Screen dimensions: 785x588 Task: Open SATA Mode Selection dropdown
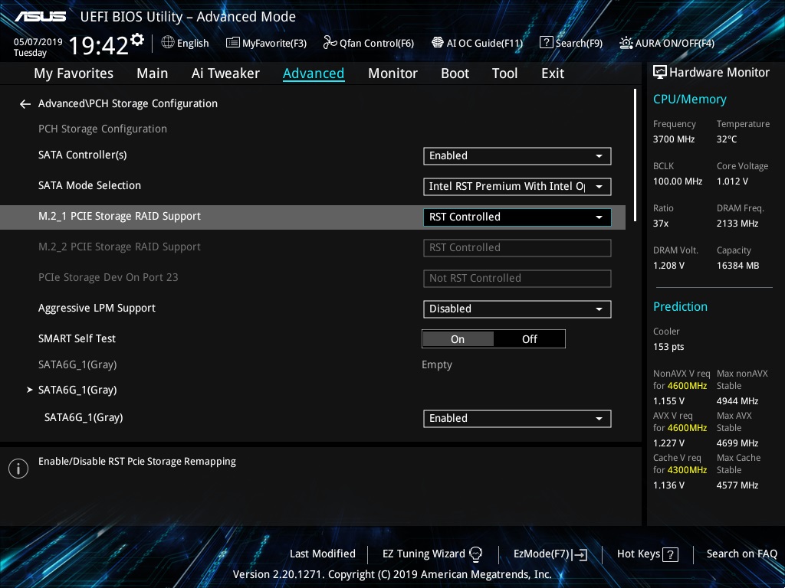pyautogui.click(x=517, y=187)
